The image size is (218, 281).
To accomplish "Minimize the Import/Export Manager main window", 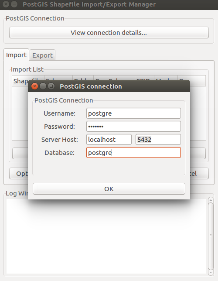I will click(x=14, y=4).
